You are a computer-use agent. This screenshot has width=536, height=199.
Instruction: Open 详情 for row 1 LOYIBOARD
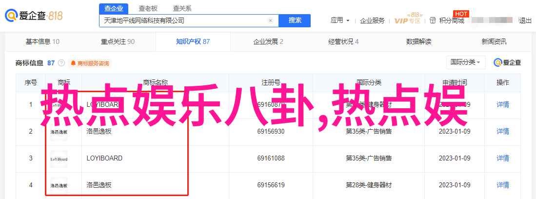[503, 104]
